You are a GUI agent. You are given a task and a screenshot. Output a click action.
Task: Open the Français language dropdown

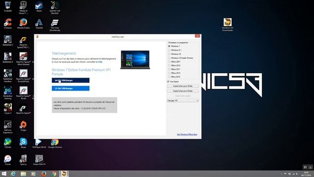pos(183,100)
